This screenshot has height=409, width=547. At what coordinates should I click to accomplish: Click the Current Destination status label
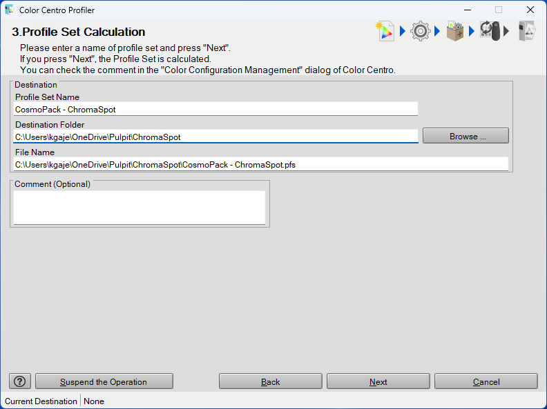[x=41, y=401]
